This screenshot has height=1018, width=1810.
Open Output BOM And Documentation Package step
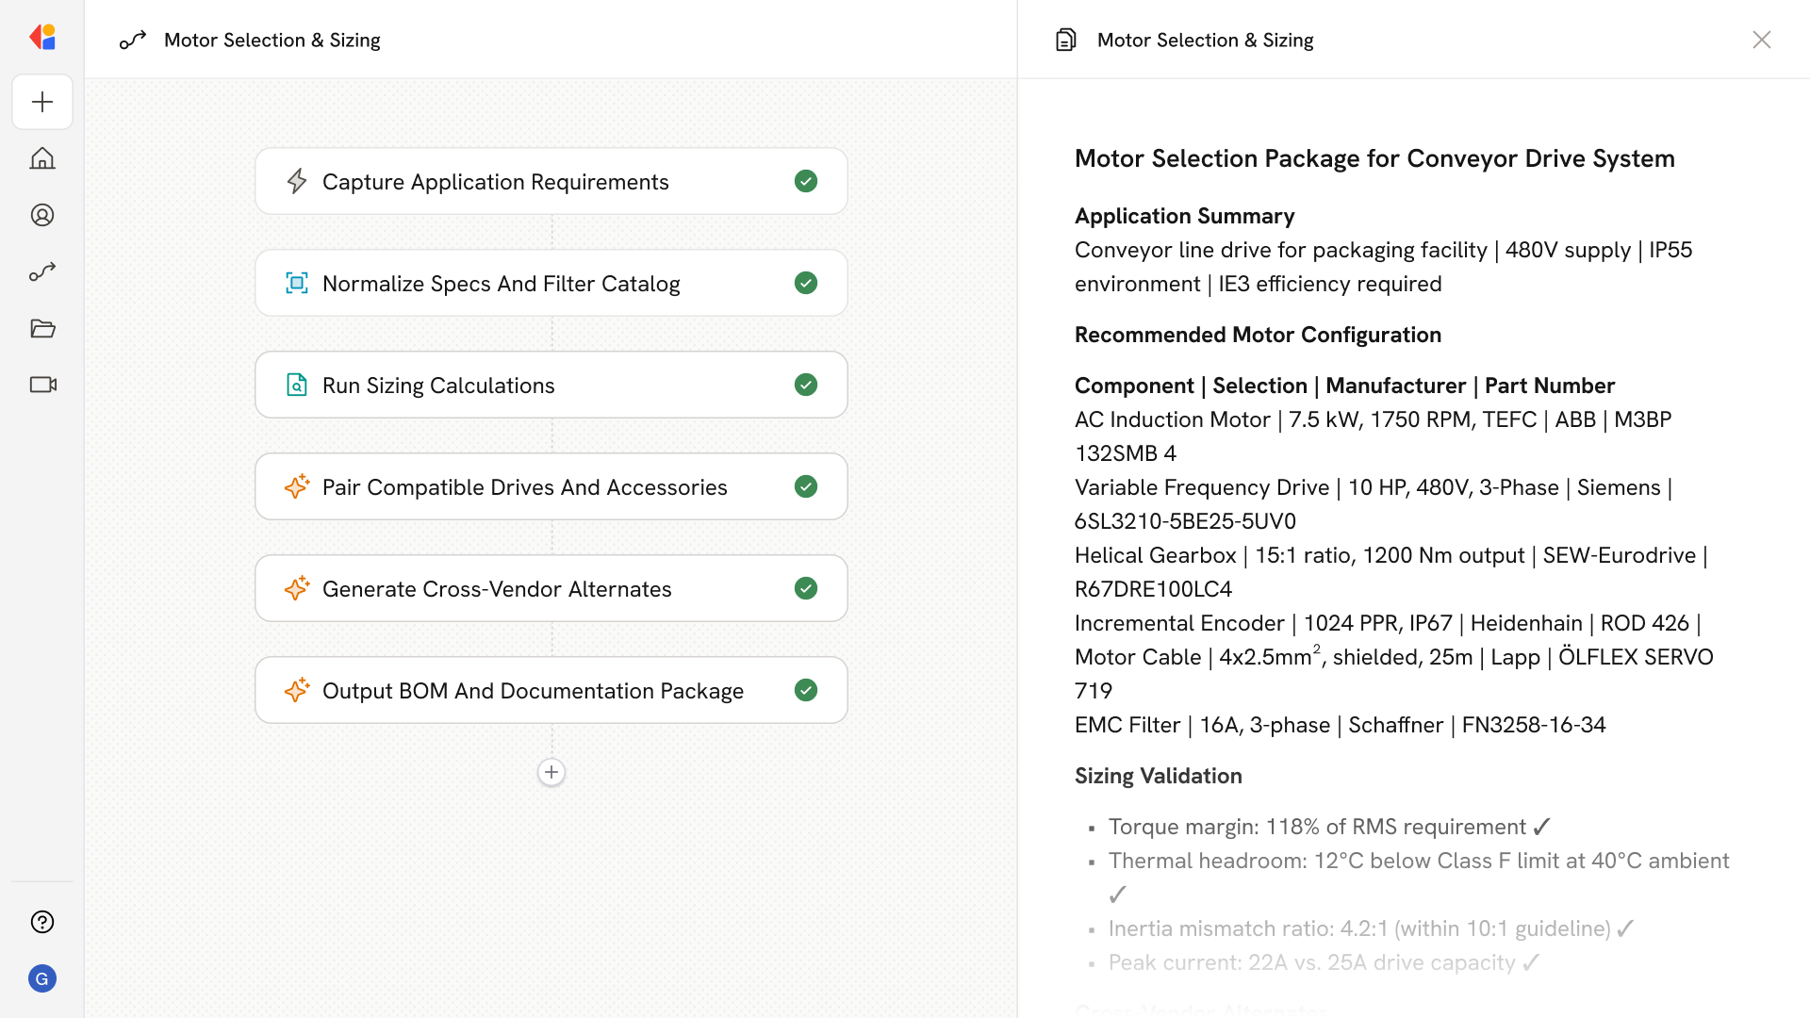point(533,690)
